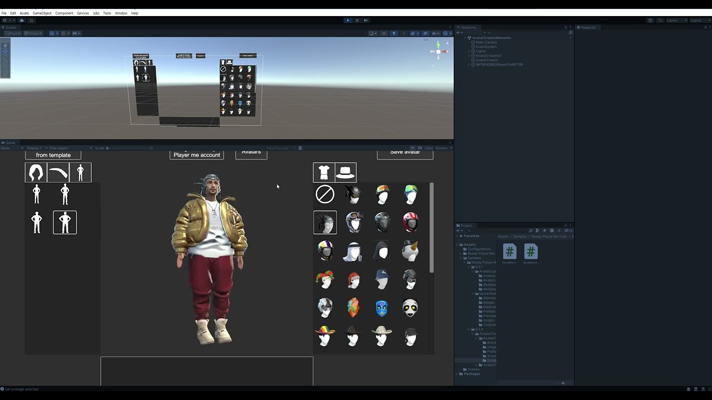
Task: Pick the black ninja mask headwear
Action: pos(353,194)
